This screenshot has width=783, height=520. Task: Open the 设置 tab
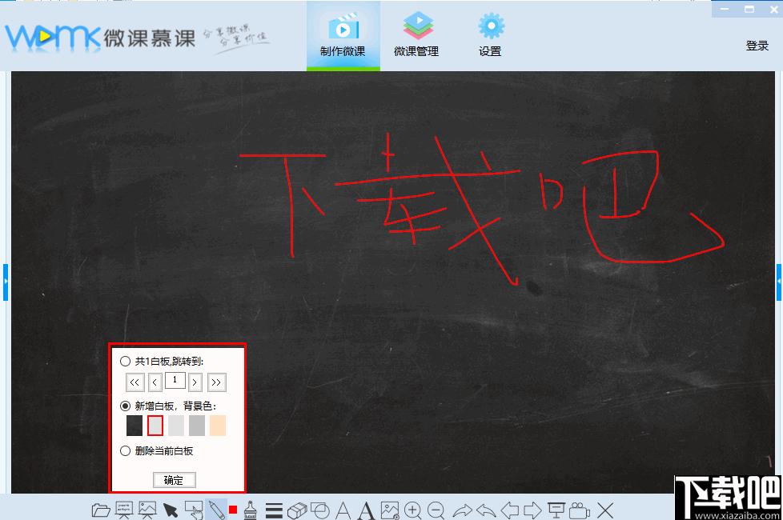coord(490,35)
